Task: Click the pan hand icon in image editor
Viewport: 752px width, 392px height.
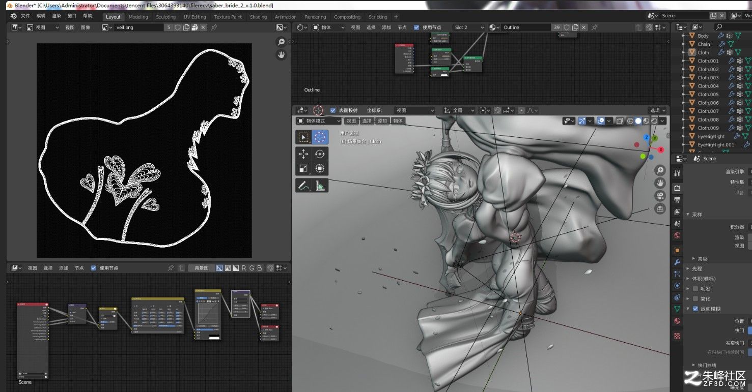Action: pyautogui.click(x=281, y=55)
